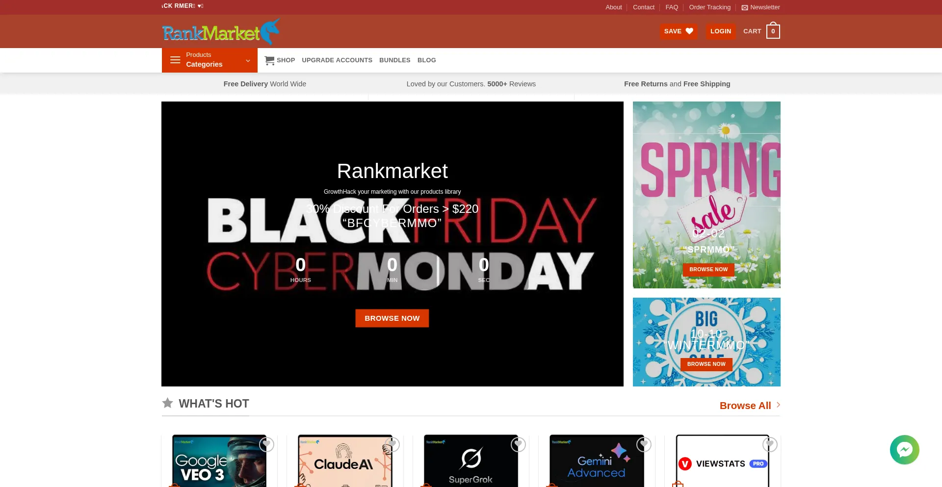Open the Upgrade Accounts menu item
The height and width of the screenshot is (487, 942).
[337, 60]
